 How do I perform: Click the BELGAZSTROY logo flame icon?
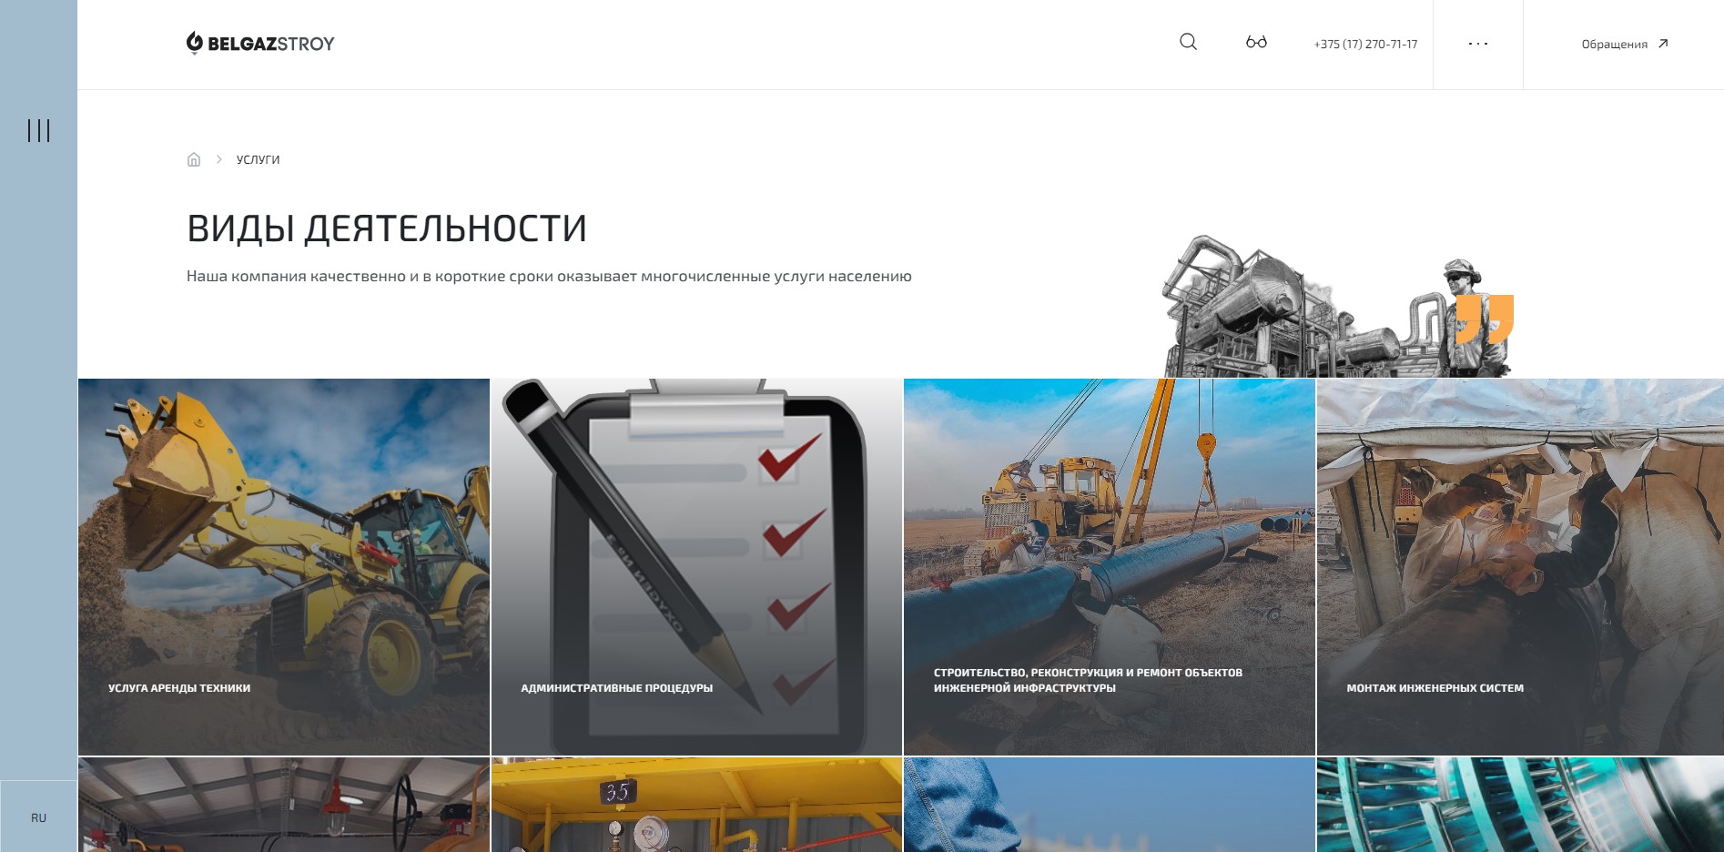[194, 43]
